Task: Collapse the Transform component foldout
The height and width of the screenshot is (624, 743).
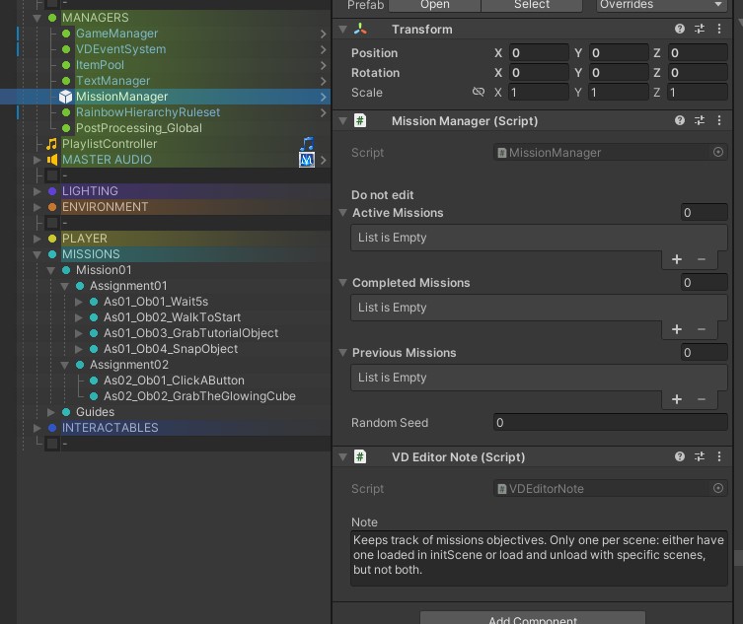Action: pos(342,30)
